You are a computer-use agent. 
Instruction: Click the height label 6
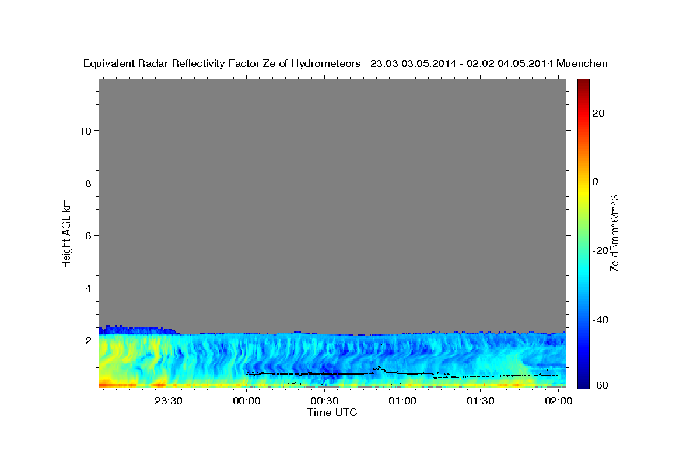point(87,235)
